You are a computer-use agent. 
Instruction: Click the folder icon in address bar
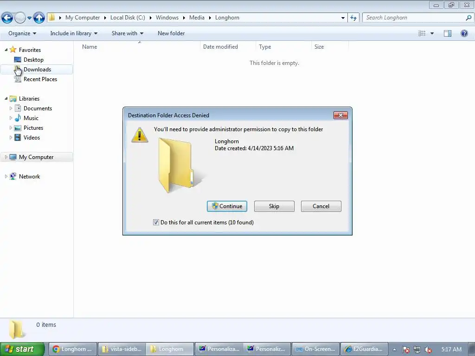pos(52,18)
